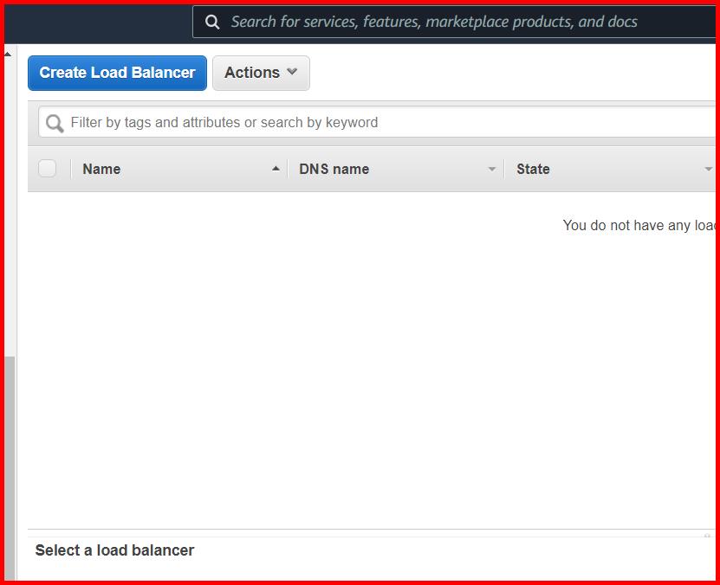Click the magnifier icon in the AWS search bar
The height and width of the screenshot is (585, 720).
tap(212, 21)
